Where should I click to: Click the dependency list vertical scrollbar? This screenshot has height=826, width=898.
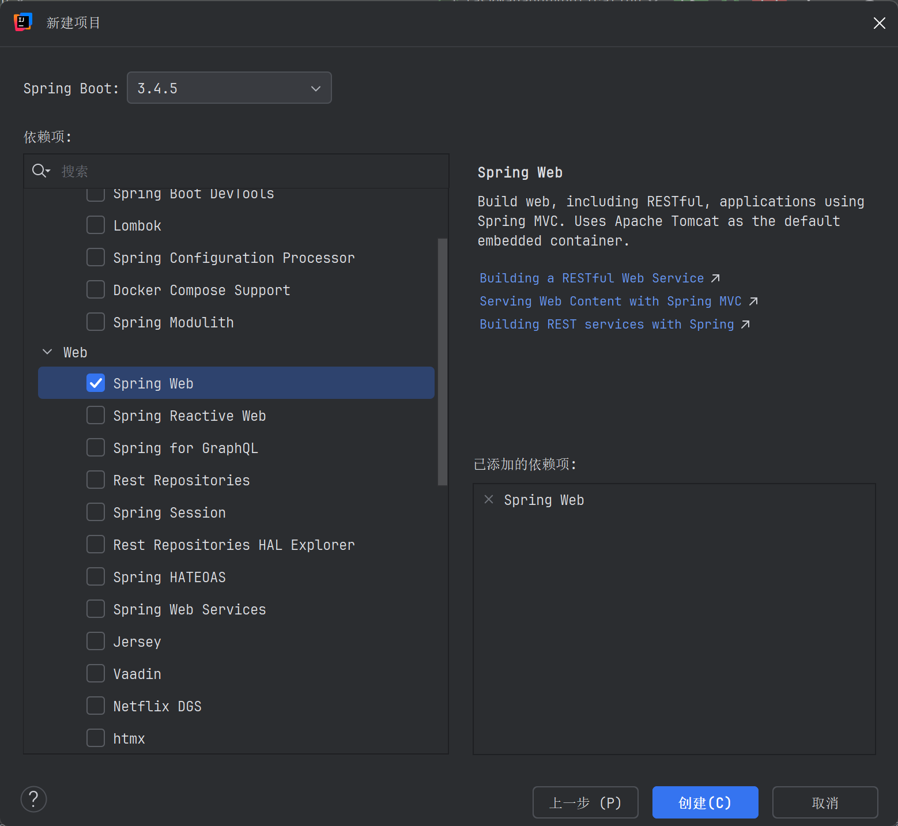(x=442, y=362)
